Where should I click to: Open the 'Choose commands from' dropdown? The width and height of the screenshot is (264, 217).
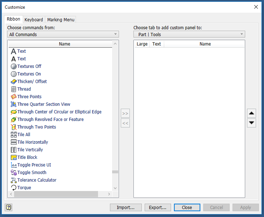[63, 34]
